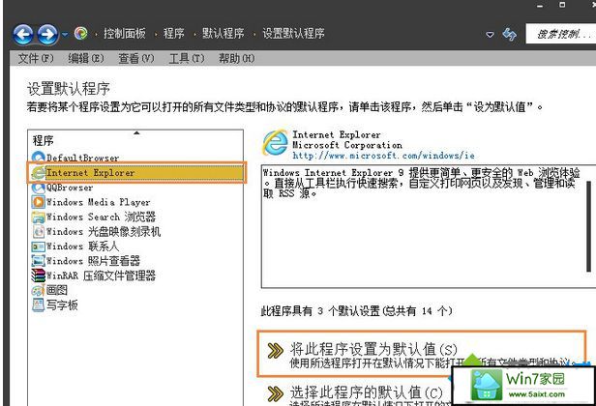Click the description box scrollbar
596x406 pixels.
coord(589,226)
